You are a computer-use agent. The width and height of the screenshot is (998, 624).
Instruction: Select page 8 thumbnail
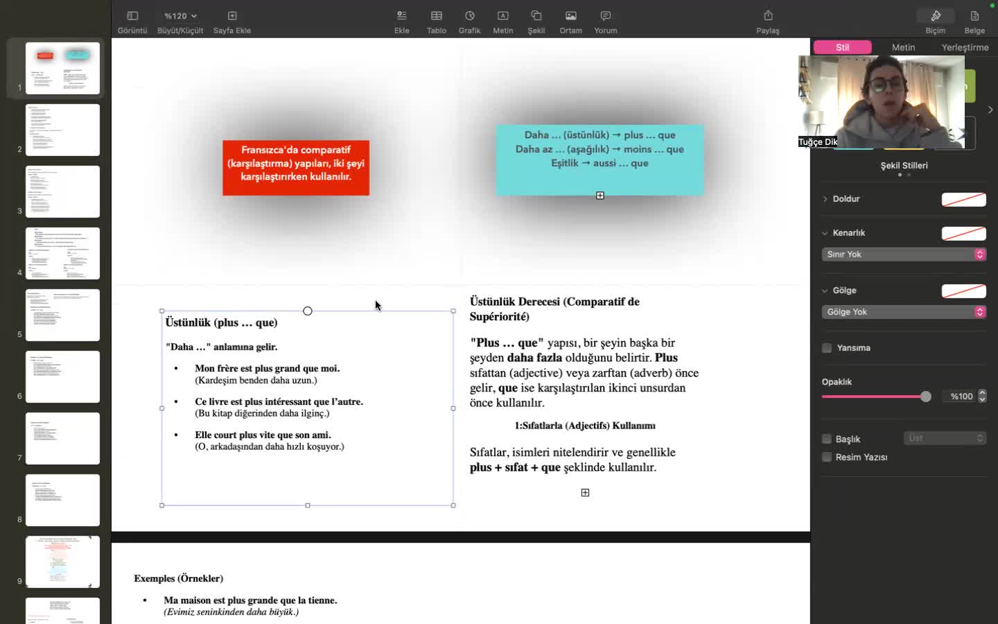point(62,500)
